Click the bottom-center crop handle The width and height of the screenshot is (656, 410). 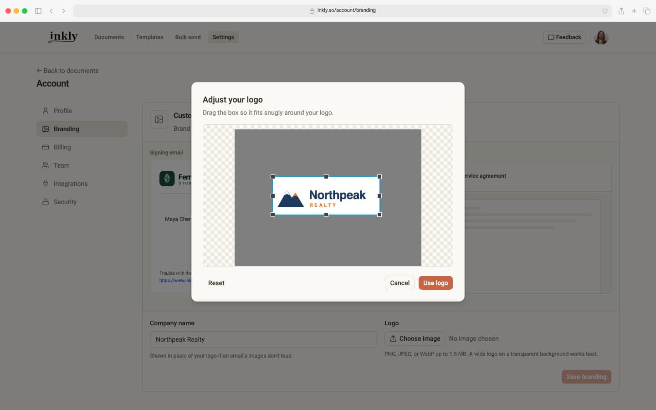(x=326, y=215)
